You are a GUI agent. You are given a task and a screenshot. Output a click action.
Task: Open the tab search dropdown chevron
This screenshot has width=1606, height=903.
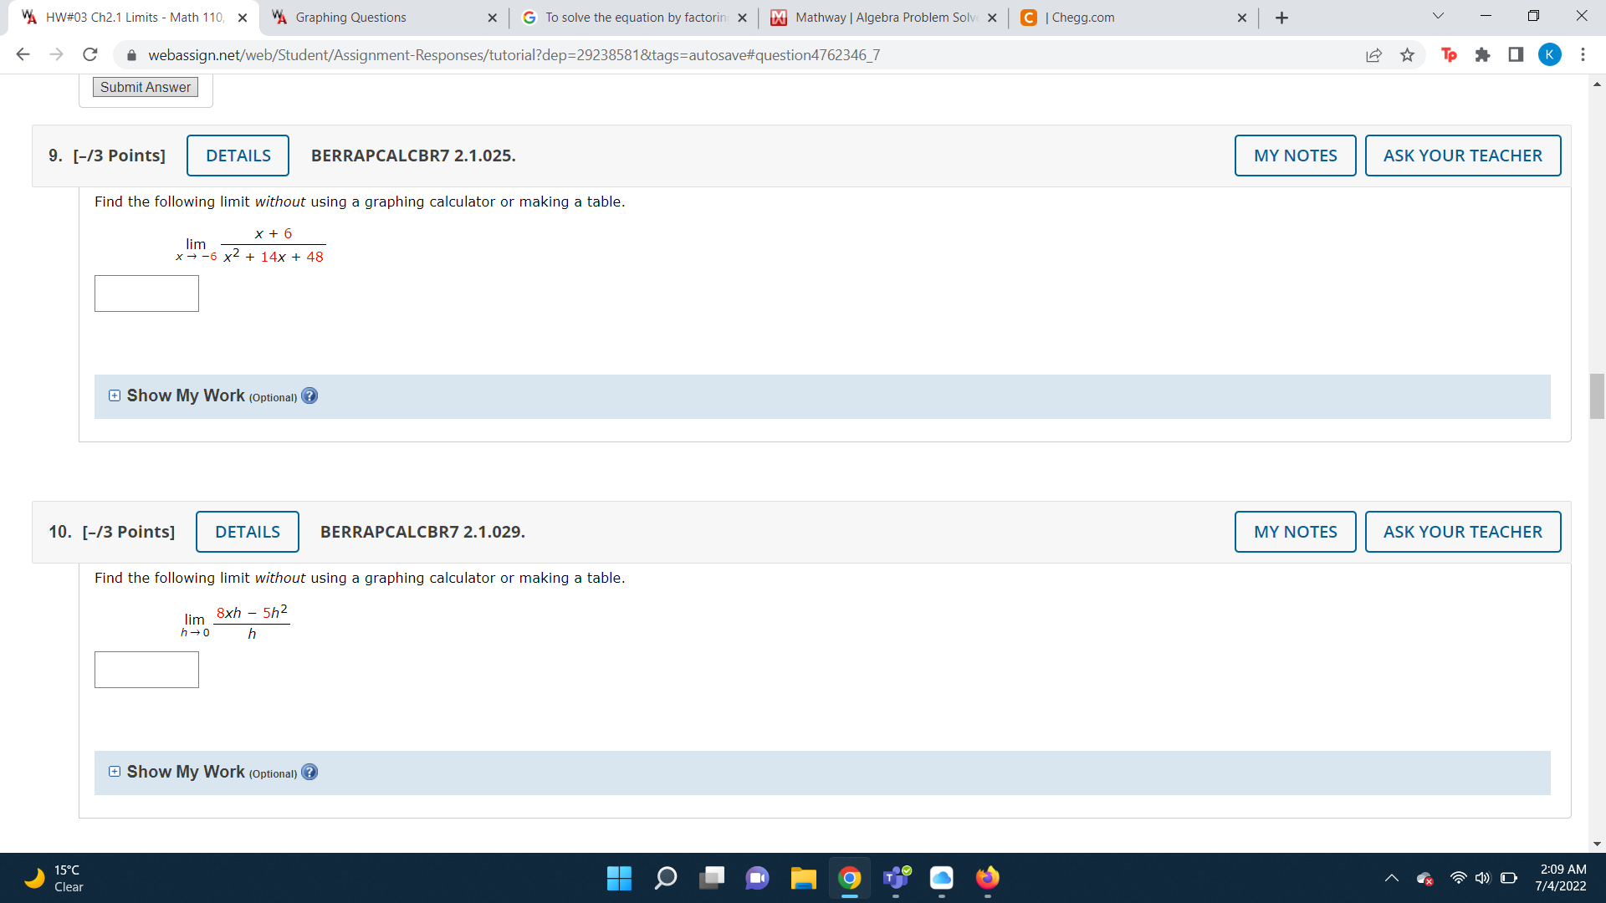coord(1438,17)
